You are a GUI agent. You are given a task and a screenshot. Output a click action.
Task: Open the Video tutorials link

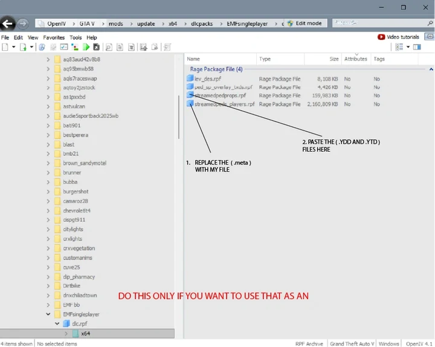coord(403,37)
